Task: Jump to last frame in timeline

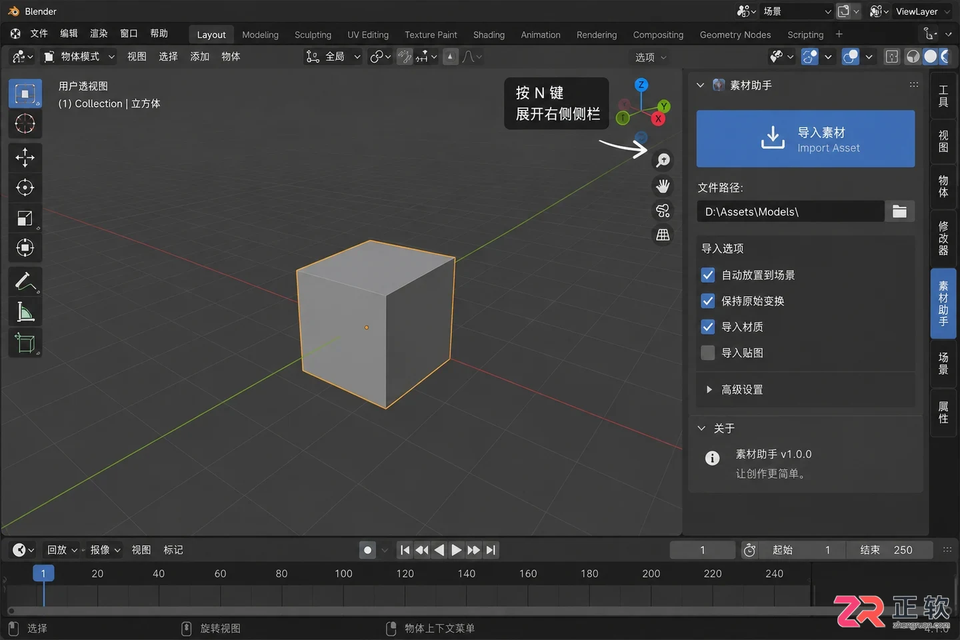Action: [491, 550]
